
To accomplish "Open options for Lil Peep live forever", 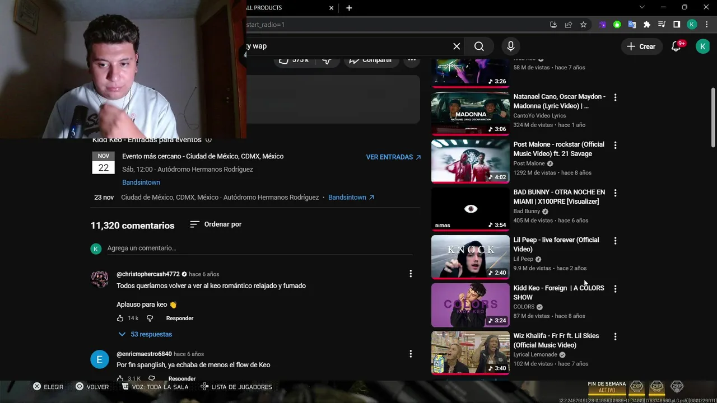I will tap(615, 241).
